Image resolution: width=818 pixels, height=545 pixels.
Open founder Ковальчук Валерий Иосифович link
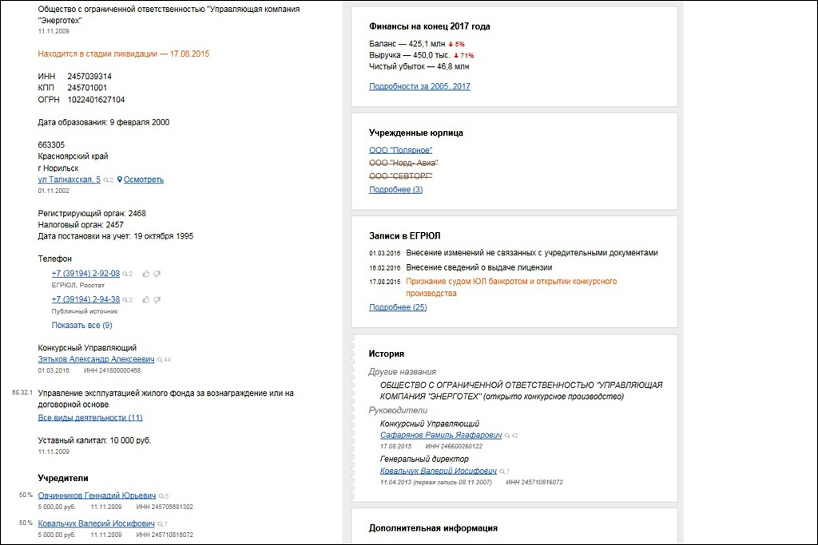click(x=97, y=523)
